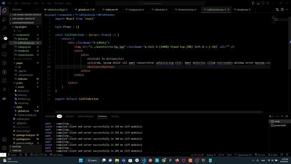Select the powershell terminal instance
Image resolution: width=291 pixels, height=164 pixels.
coord(280,125)
